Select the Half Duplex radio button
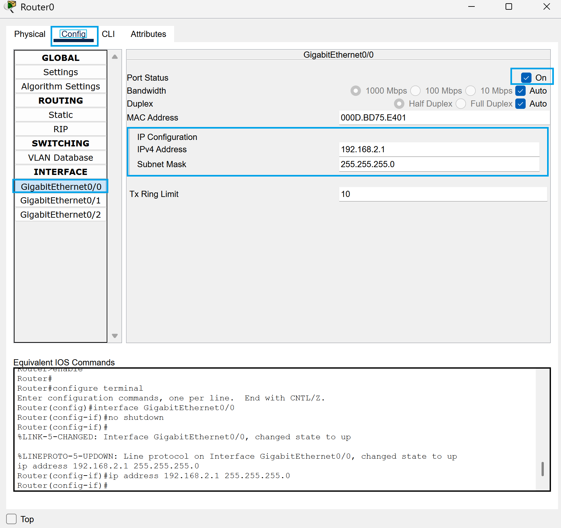This screenshot has width=561, height=528. pyautogui.click(x=399, y=104)
